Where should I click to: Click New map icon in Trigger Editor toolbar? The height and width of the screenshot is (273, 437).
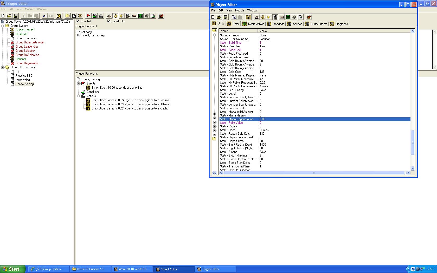(3, 16)
